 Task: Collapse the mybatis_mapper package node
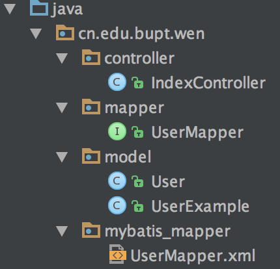tap(62, 231)
